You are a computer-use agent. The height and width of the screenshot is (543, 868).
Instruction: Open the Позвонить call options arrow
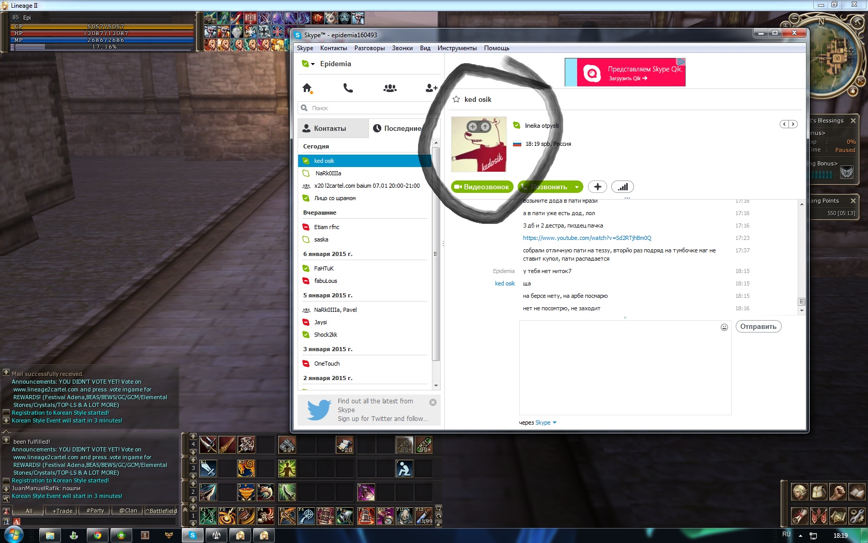tap(577, 187)
